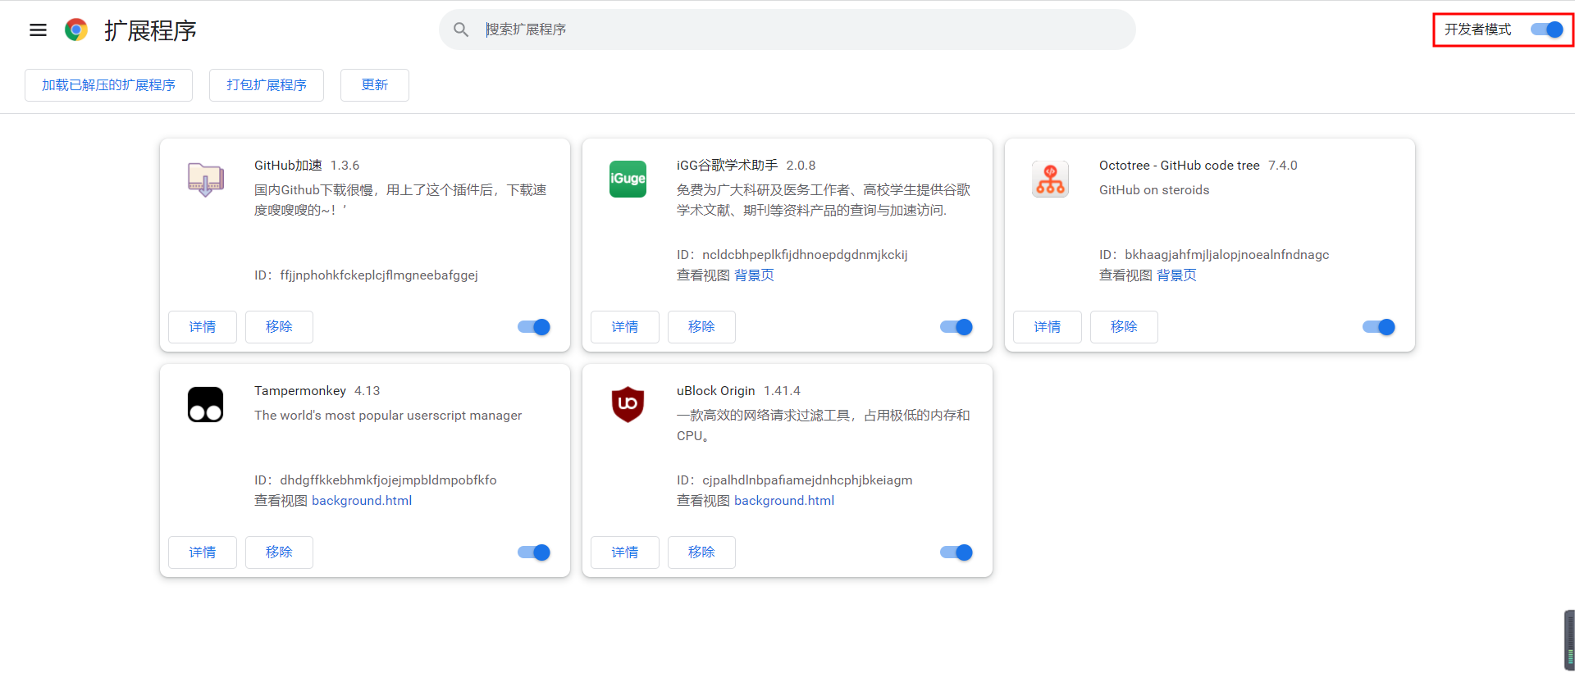Click 打包扩展程序 button
Screen dimensions: 1575x682
pos(267,85)
